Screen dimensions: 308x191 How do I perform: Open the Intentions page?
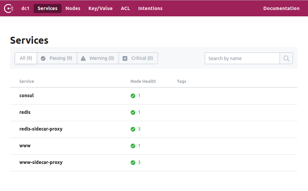(x=150, y=8)
